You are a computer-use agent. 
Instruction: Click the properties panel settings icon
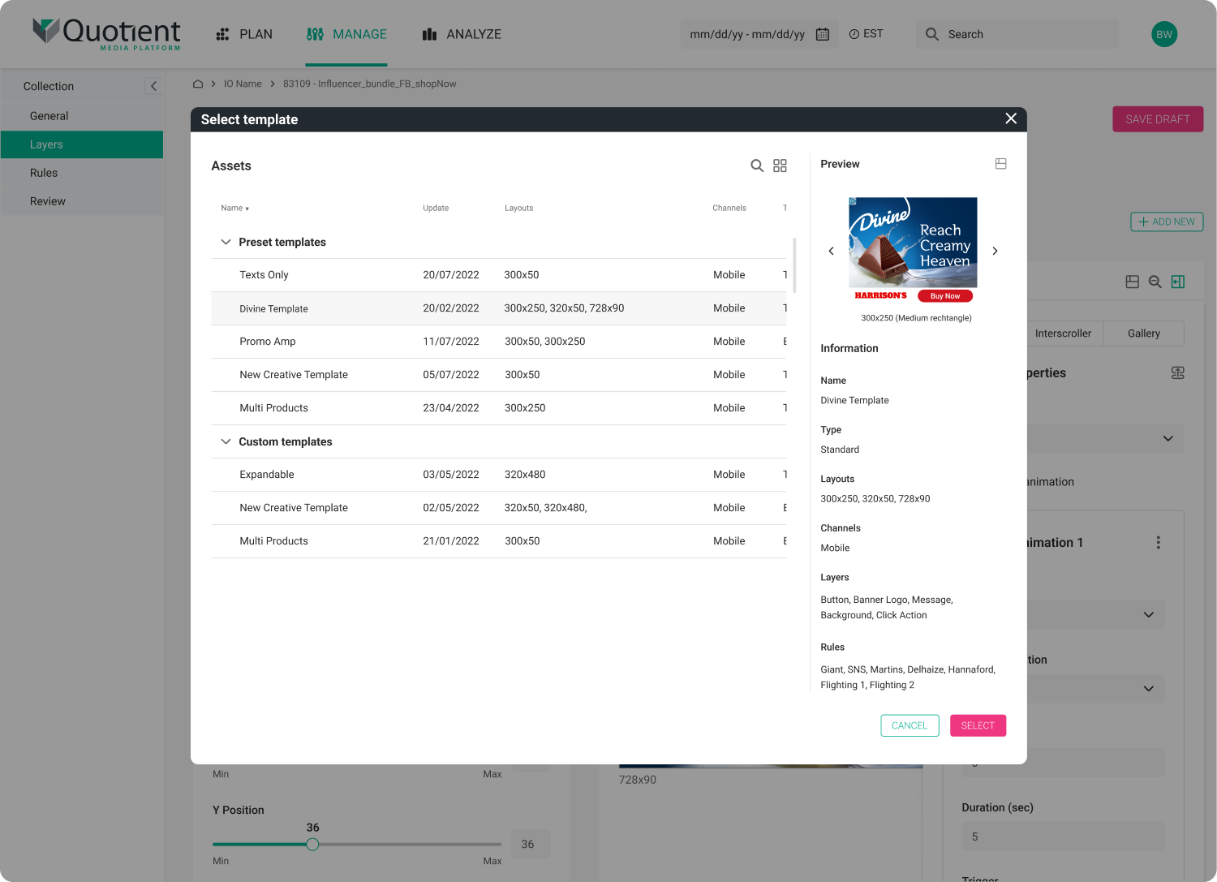[1178, 373]
